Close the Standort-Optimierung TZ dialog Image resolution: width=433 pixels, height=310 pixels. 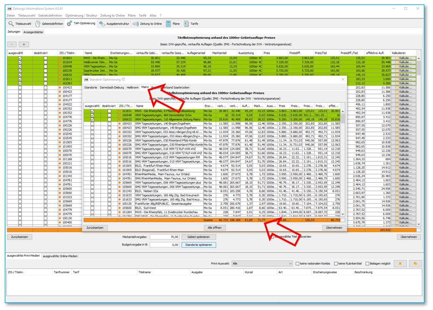(x=343, y=79)
